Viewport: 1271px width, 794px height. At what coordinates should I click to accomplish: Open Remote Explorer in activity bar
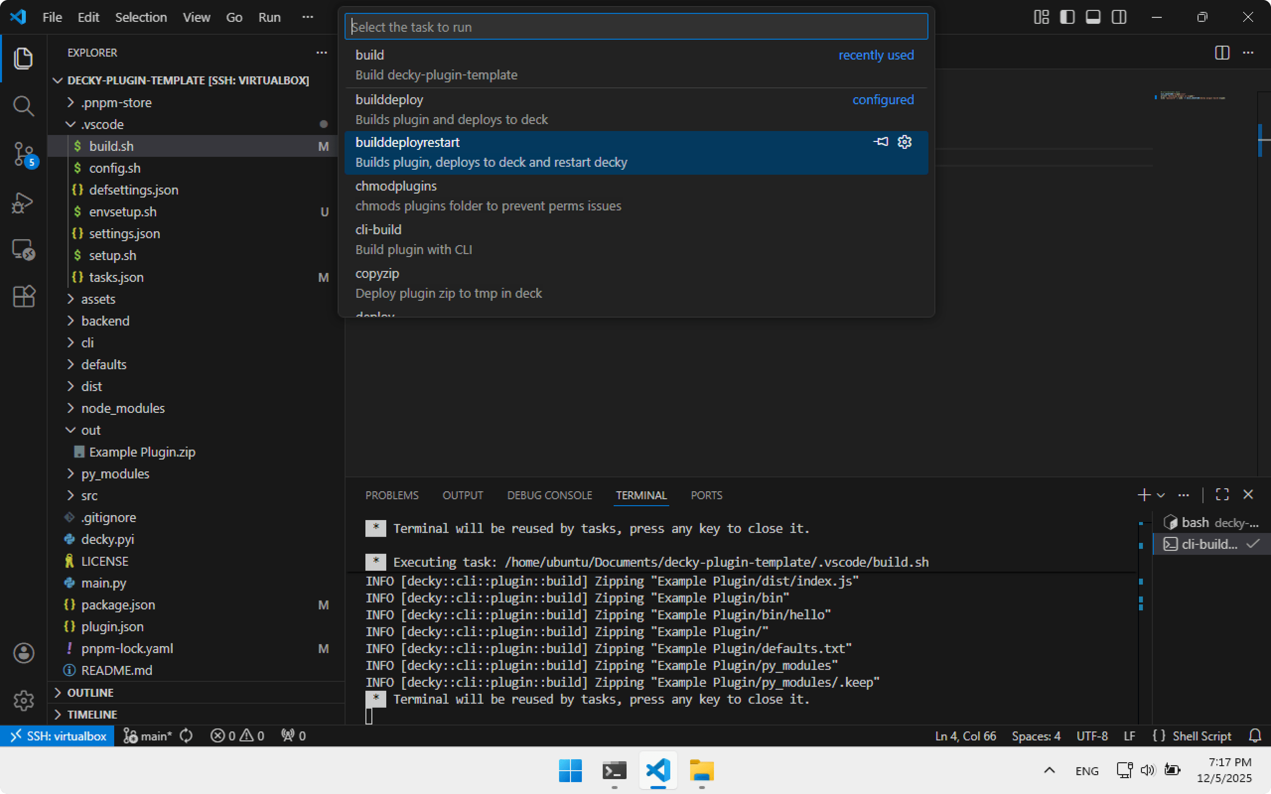23,250
